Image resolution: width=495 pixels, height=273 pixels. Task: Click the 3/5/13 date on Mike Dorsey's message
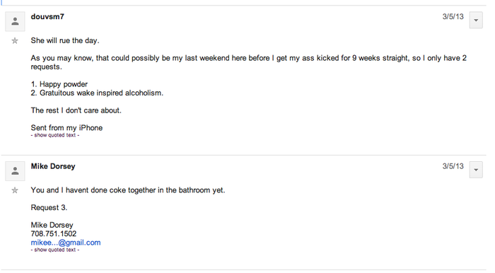click(453, 166)
